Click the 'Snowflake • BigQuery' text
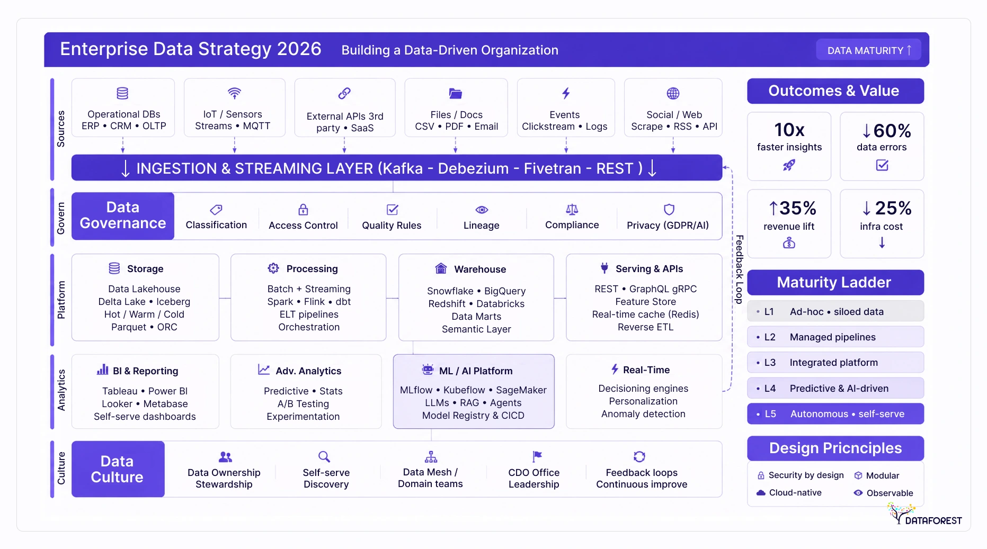Image resolution: width=987 pixels, height=549 pixels. pyautogui.click(x=476, y=291)
